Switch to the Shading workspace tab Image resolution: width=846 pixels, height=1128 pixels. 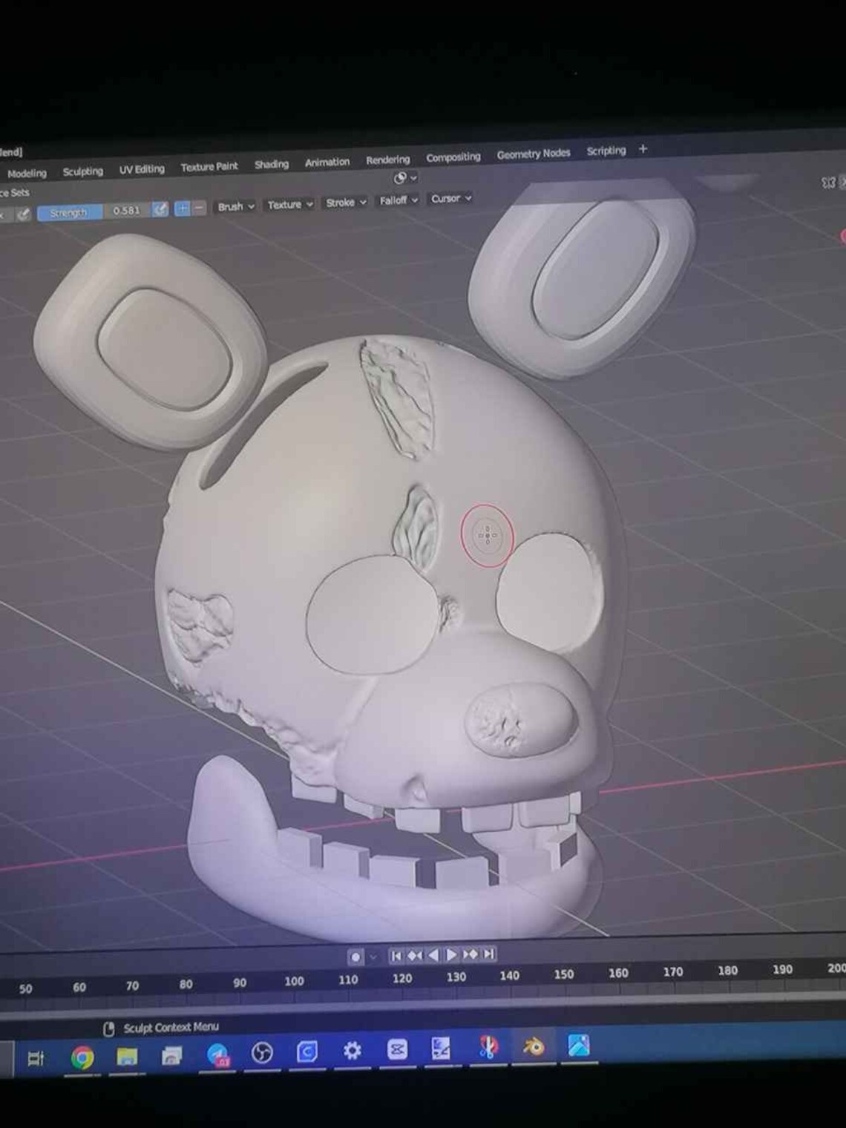272,164
